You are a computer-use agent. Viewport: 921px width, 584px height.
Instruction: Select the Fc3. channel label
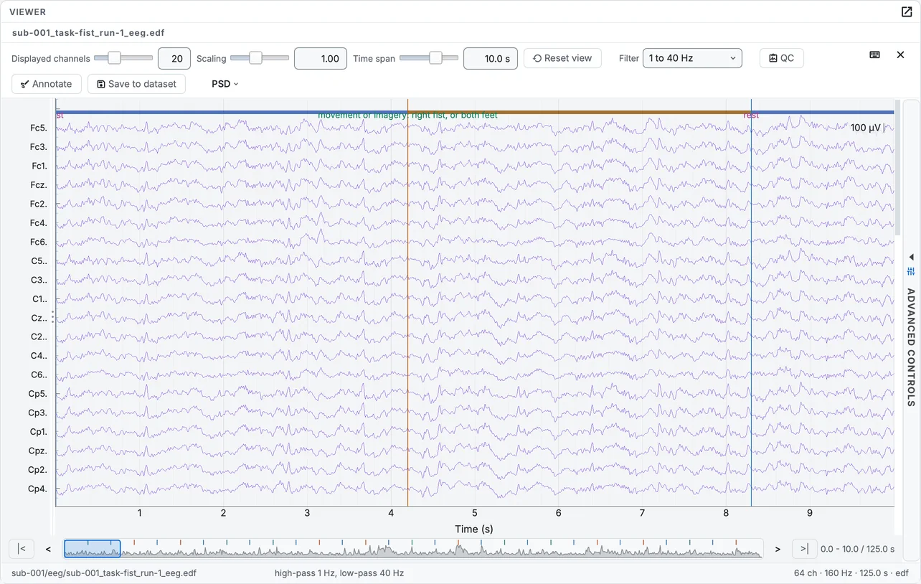tap(38, 147)
